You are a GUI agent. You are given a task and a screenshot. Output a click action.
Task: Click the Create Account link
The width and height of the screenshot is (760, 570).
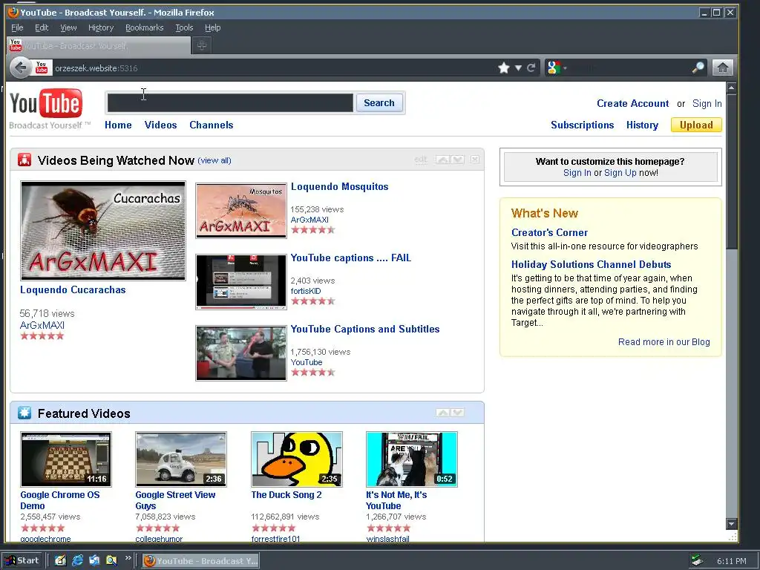(632, 103)
